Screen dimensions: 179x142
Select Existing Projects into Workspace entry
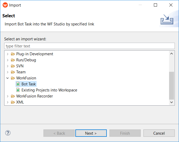(x=49, y=90)
